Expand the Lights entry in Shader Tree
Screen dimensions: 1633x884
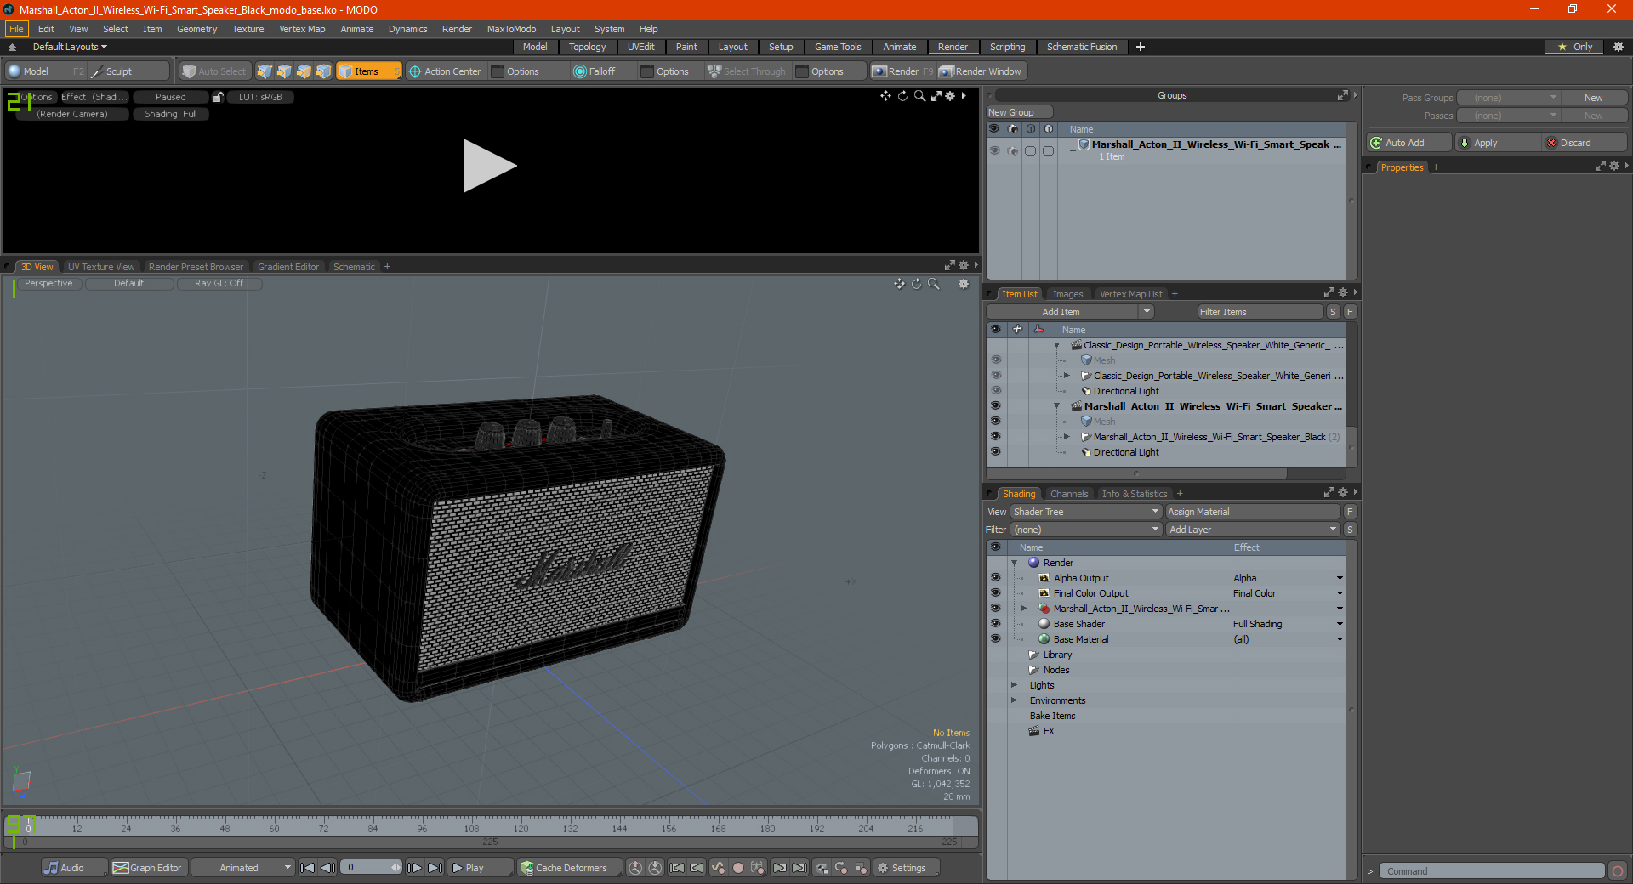coord(1014,685)
